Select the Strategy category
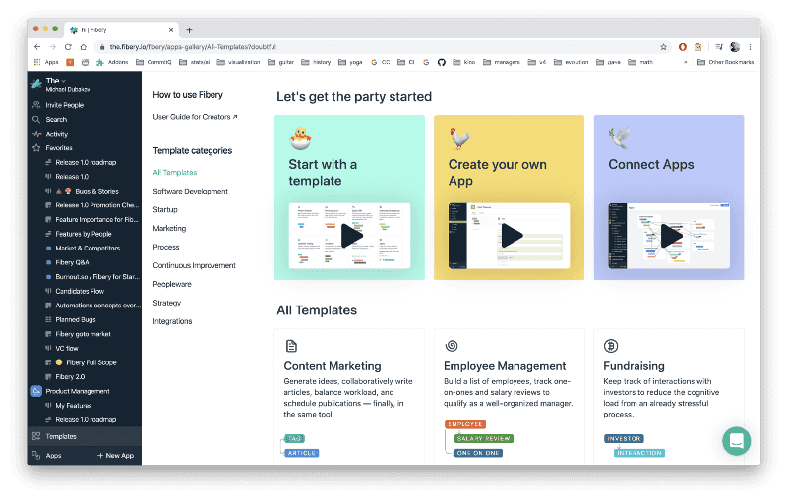Screen dimensions: 787x500 (x=166, y=303)
